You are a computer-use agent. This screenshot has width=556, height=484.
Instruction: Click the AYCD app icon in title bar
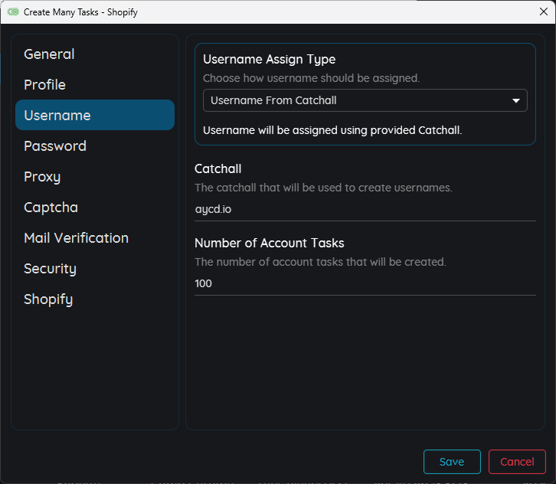coord(12,12)
